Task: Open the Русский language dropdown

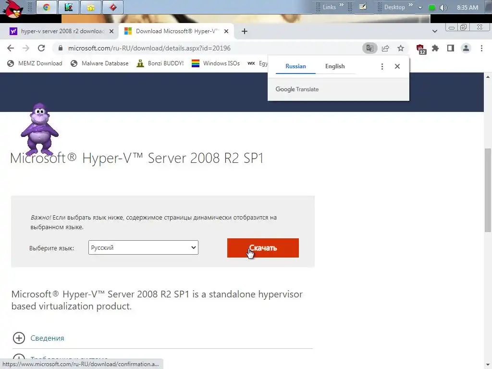Action: (143, 247)
